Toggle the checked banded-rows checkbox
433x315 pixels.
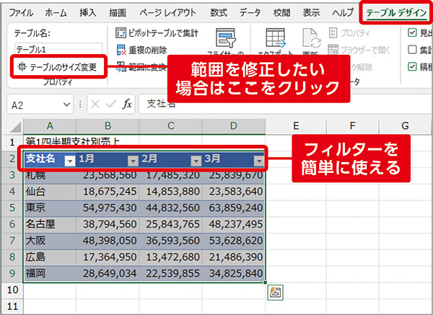pos(412,66)
